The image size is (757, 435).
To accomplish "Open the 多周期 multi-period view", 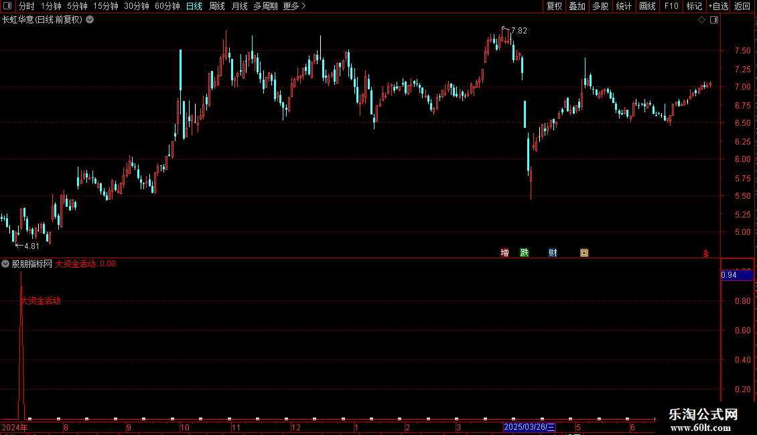I will pyautogui.click(x=265, y=6).
